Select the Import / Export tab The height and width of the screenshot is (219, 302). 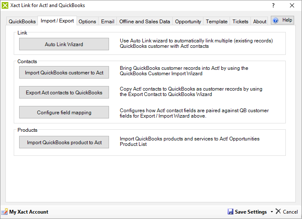point(57,21)
